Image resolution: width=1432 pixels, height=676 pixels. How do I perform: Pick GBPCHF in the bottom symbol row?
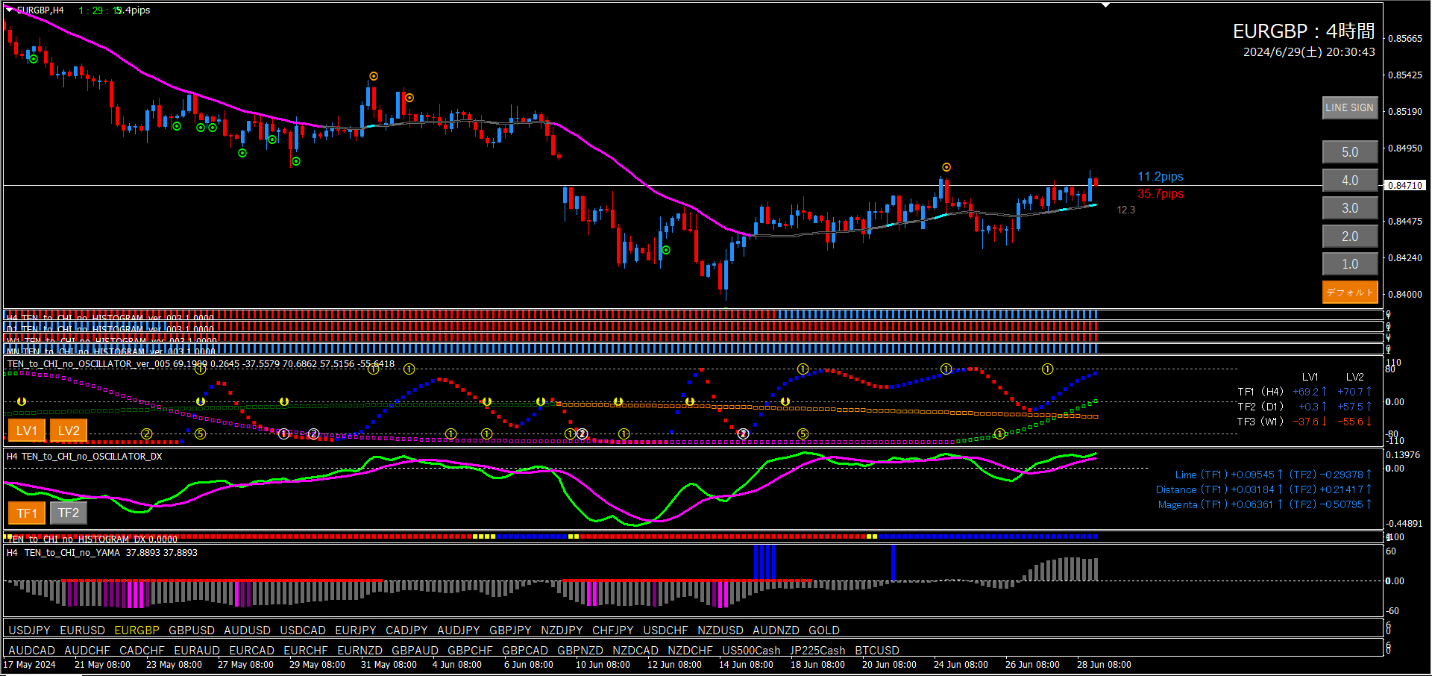tap(471, 651)
